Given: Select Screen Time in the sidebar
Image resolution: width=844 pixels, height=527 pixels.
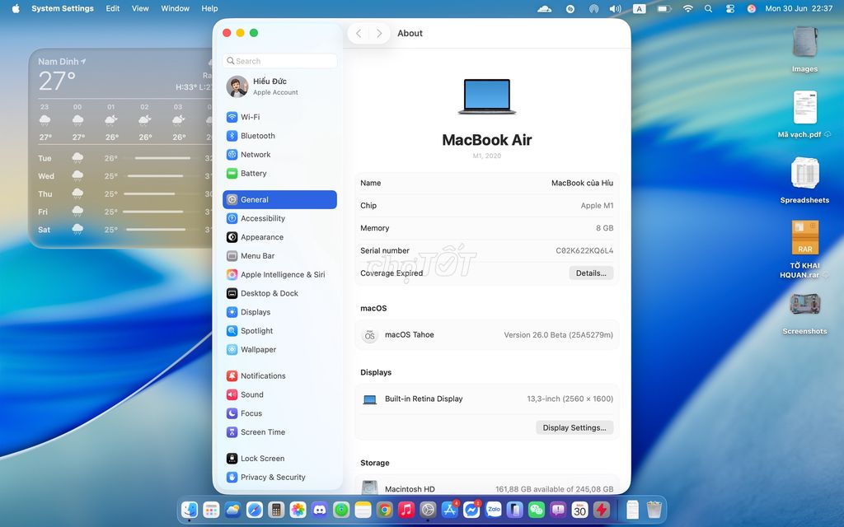Looking at the screenshot, I should click(x=279, y=432).
